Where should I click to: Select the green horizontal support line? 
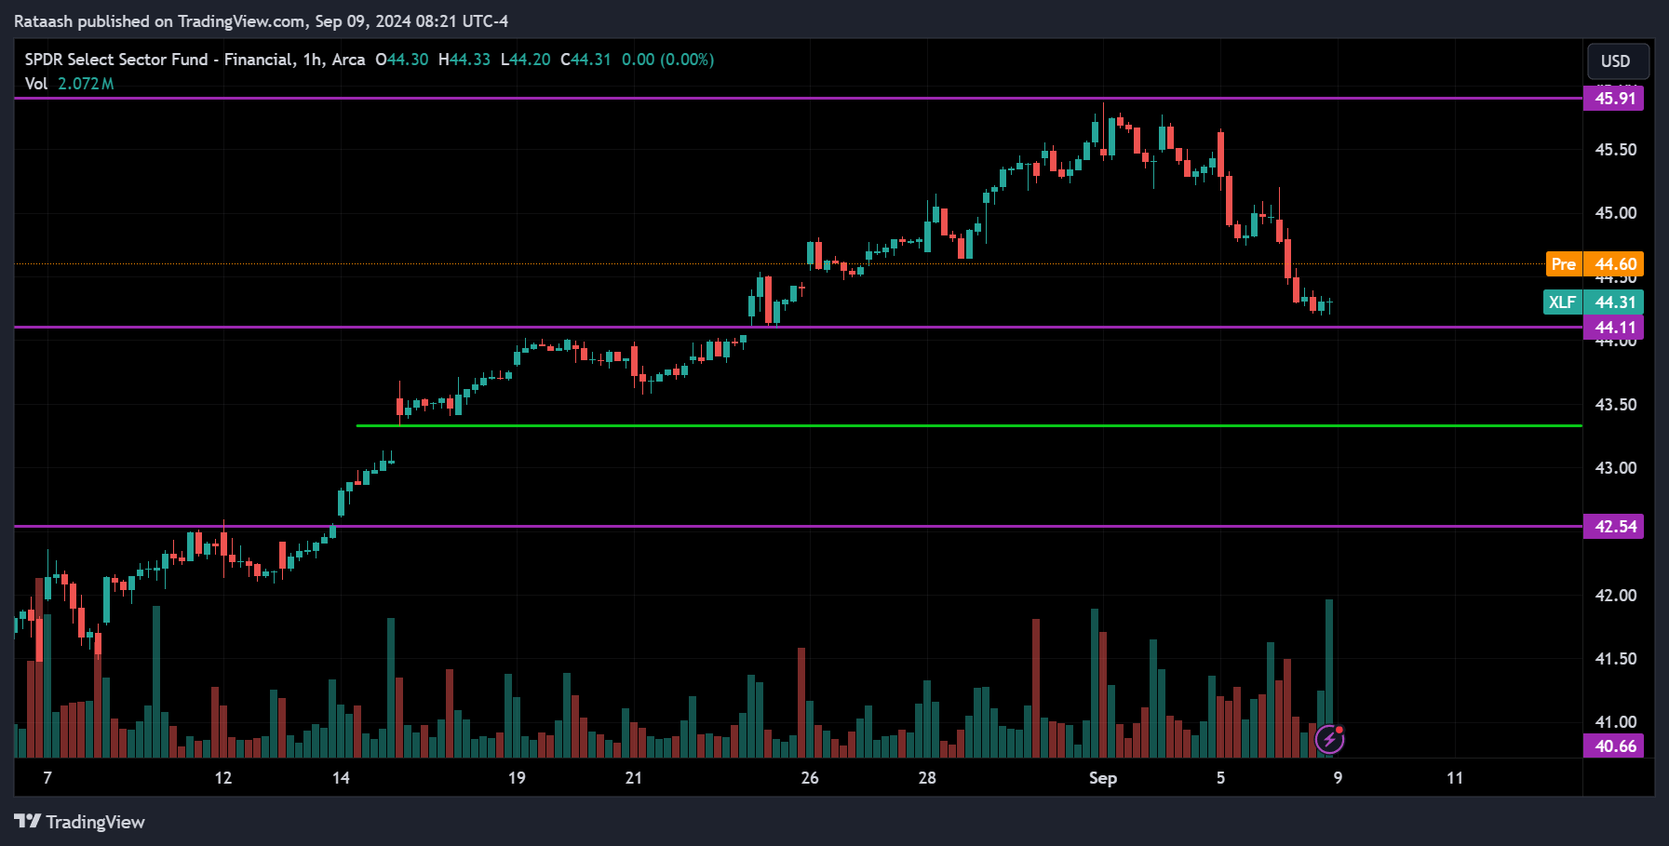[x=969, y=426]
